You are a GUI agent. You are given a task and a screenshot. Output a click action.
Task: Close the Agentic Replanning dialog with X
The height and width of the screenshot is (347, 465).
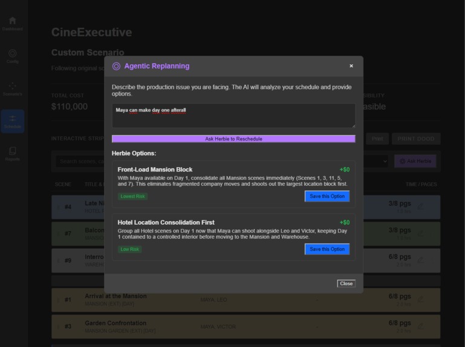[x=351, y=66]
